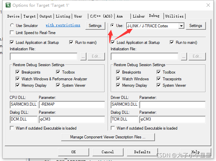Open the 'with restrictions' link
Viewport: 216px width, 161px height.
tap(63, 25)
